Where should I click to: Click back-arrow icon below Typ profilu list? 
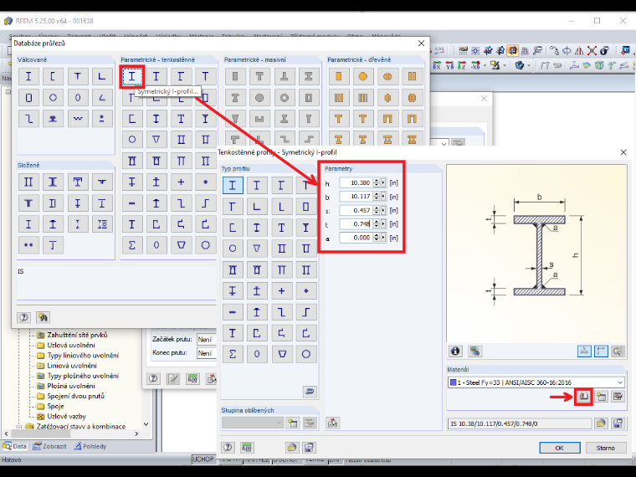pos(310,392)
